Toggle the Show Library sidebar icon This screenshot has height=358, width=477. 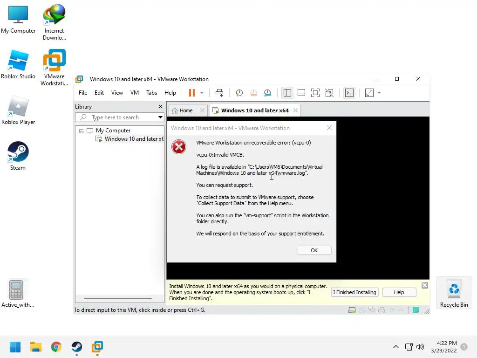[x=287, y=93]
